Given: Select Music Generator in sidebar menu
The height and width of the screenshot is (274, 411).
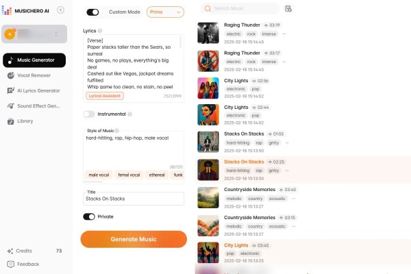Looking at the screenshot, I should (34, 60).
